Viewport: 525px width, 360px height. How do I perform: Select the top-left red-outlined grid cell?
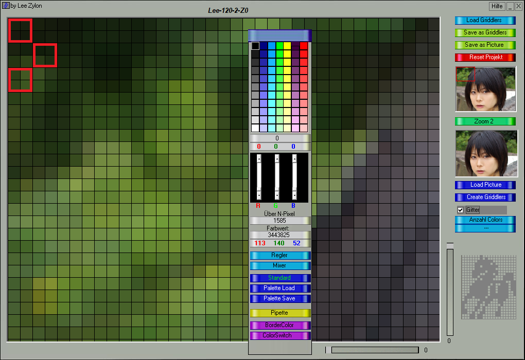pyautogui.click(x=21, y=30)
